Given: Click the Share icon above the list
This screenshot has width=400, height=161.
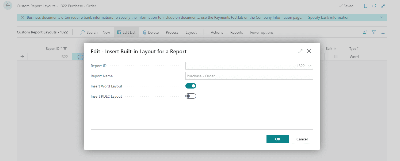Looking at the screenshot, I should (x=365, y=32).
